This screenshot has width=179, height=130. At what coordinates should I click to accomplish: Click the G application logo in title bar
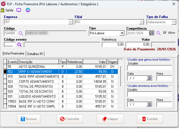click(x=3, y=4)
